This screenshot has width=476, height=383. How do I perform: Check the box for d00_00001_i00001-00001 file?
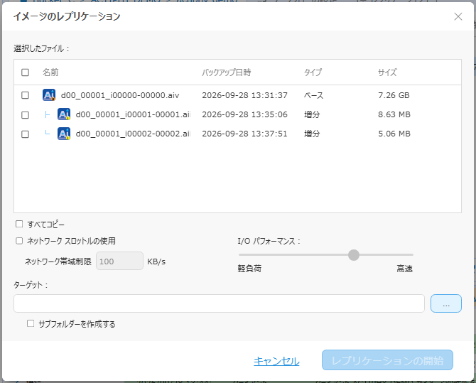25,115
